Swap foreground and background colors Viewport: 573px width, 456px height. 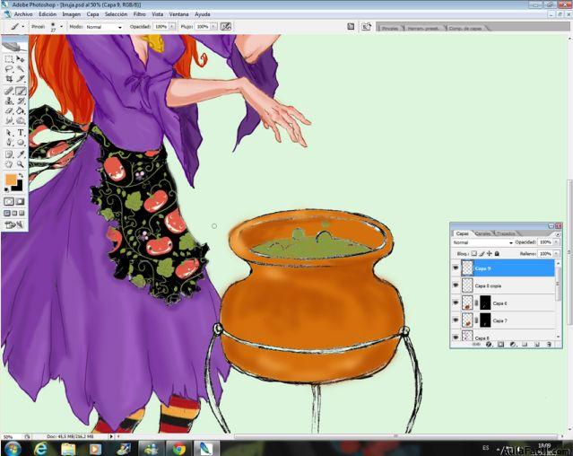click(21, 176)
